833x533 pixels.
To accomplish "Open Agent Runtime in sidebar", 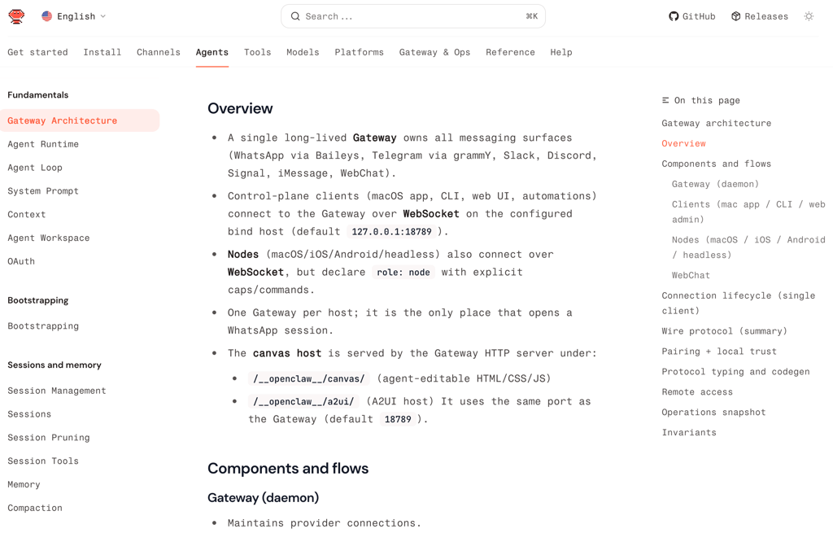I will pyautogui.click(x=43, y=144).
